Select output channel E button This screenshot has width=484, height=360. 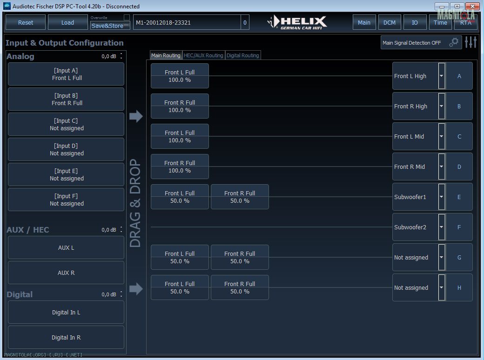click(459, 197)
